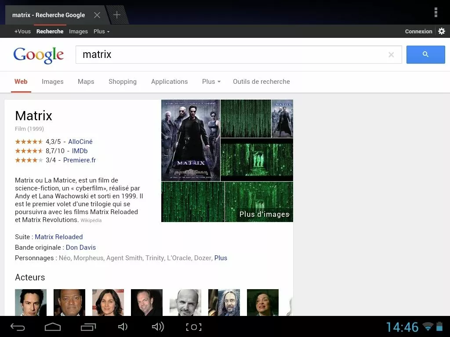Image resolution: width=450 pixels, height=337 pixels.
Task: Click the IMDb star rating
Action: coord(29,151)
